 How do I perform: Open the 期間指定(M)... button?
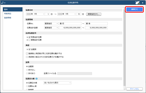click(94, 14)
